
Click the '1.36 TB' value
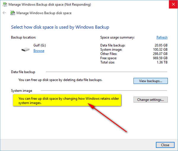click(x=162, y=62)
